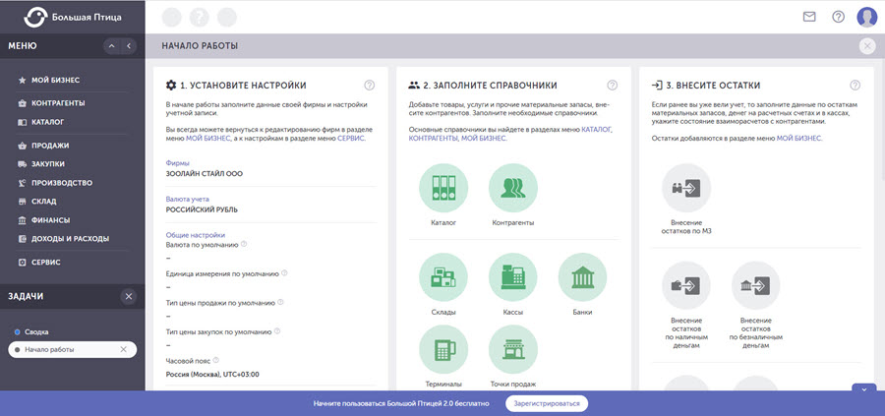Expand the bottom-right down chevron button

863,390
